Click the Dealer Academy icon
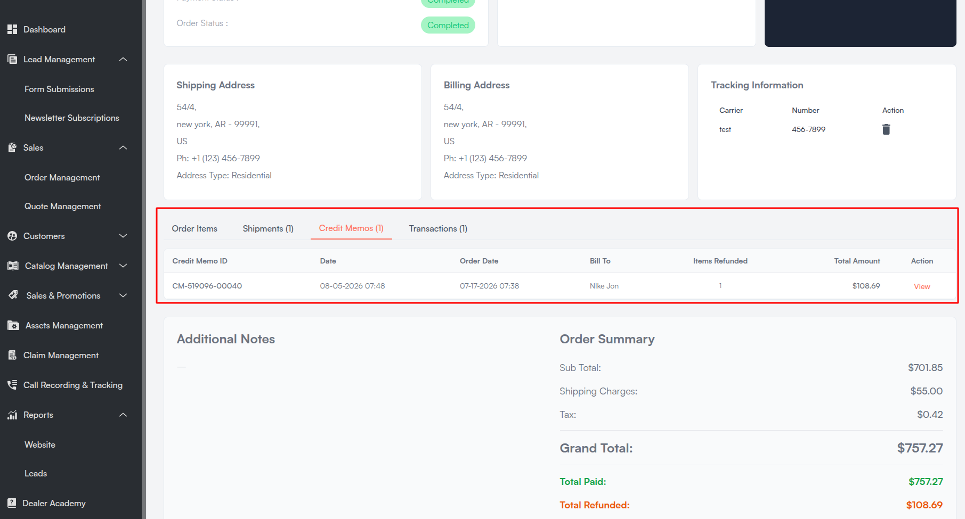Viewport: 965px width, 519px height. (x=12, y=503)
